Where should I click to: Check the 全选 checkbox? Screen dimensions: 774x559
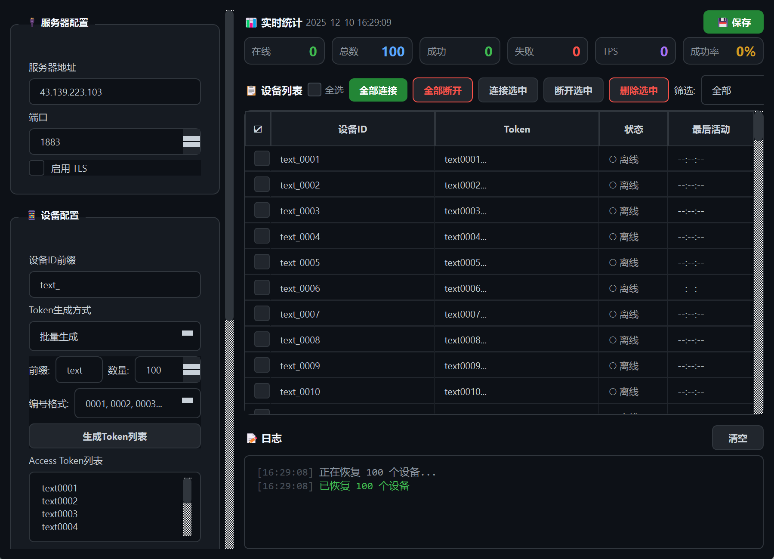314,90
